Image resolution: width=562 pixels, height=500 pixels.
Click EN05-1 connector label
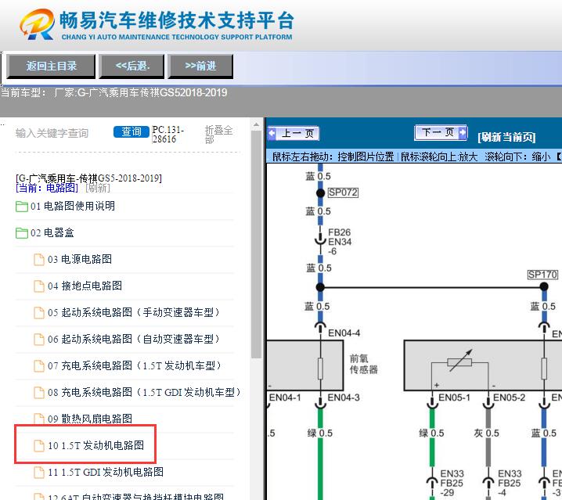455,397
